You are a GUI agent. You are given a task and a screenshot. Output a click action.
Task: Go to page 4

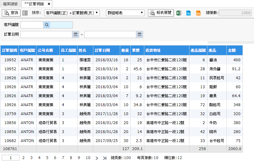tap(39, 158)
